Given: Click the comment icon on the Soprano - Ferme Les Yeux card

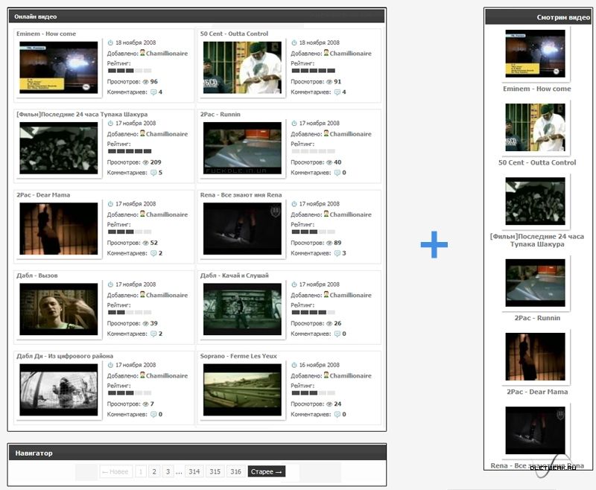Looking at the screenshot, I should click(x=337, y=414).
